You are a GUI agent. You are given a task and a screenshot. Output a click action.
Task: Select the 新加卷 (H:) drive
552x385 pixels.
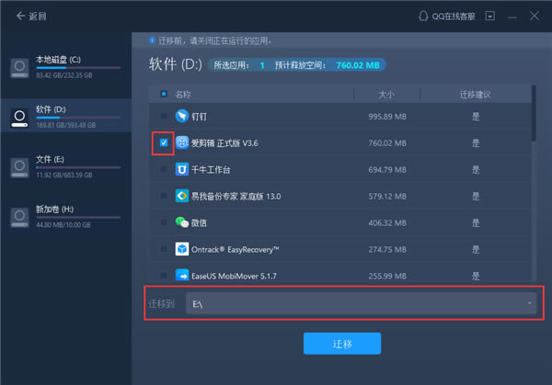click(66, 216)
